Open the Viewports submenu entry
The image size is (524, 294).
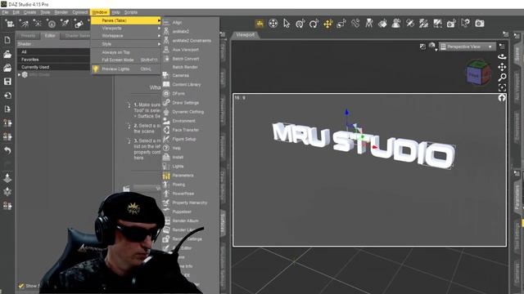125,29
